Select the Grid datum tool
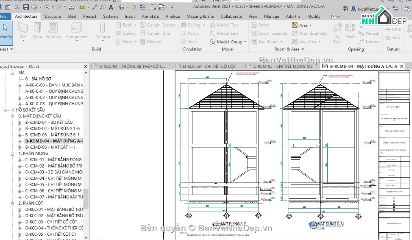The height and width of the screenshot is (240, 412). pos(393,37)
